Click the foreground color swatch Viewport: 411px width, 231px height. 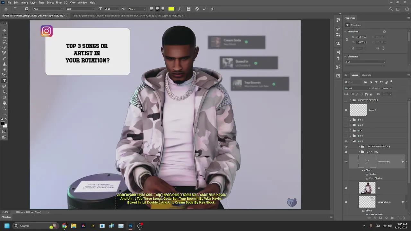pos(3,124)
